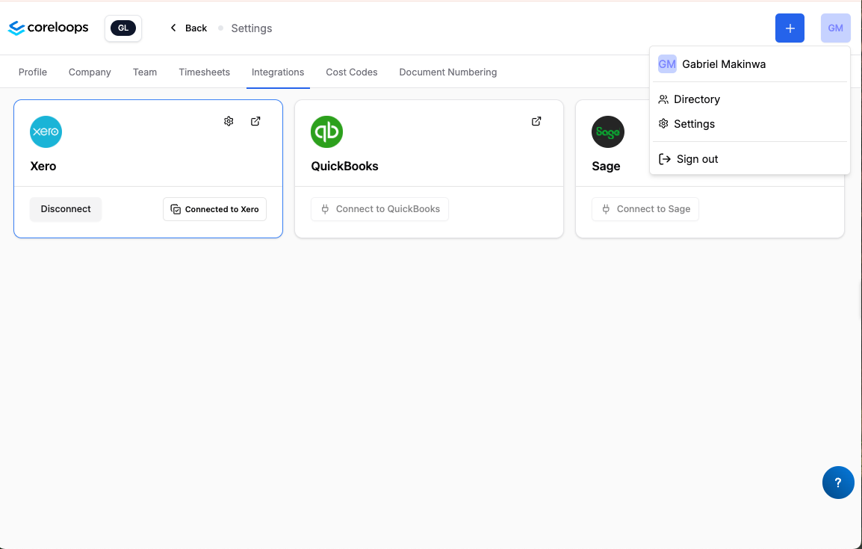The image size is (862, 549).
Task: Click the QuickBooks logo icon
Action: pyautogui.click(x=326, y=132)
